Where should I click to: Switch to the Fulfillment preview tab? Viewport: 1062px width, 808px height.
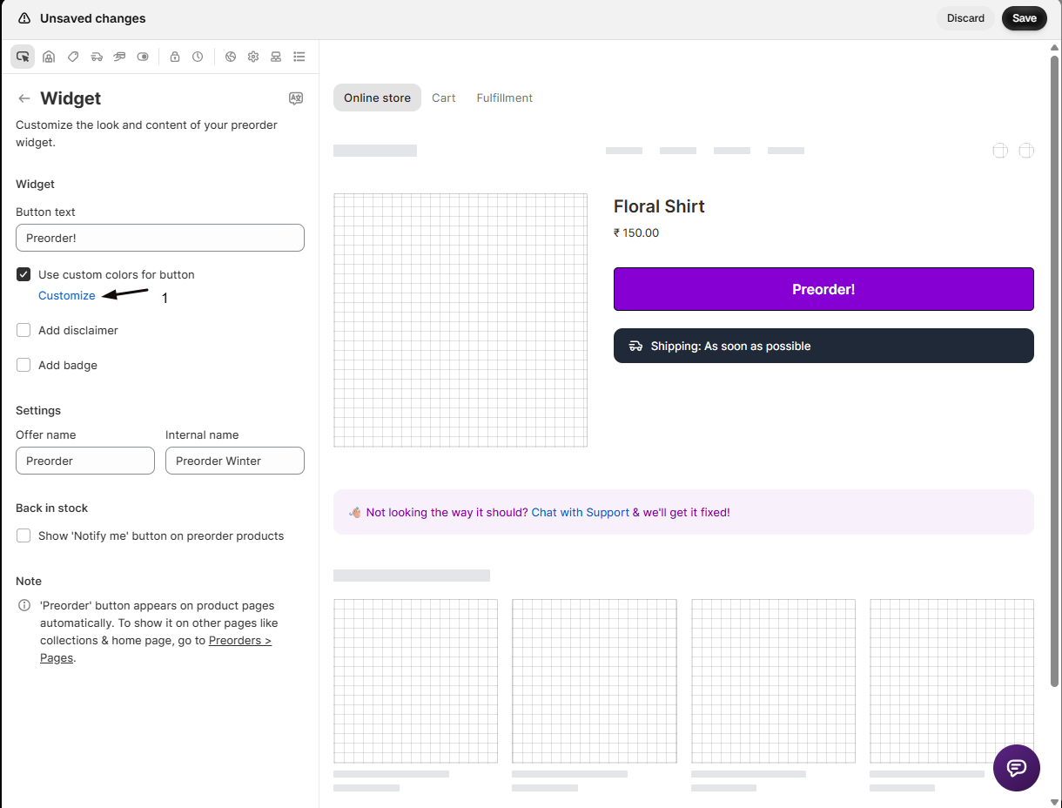click(x=505, y=98)
